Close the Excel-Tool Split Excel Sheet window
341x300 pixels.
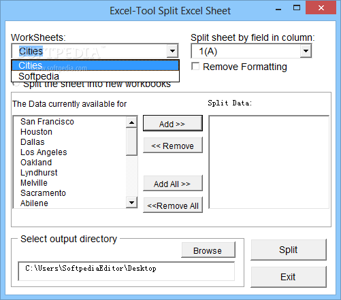click(x=321, y=8)
